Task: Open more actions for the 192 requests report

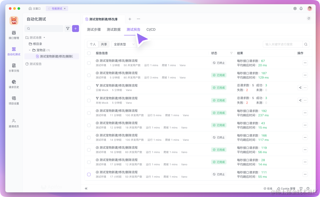Action: tap(305, 113)
